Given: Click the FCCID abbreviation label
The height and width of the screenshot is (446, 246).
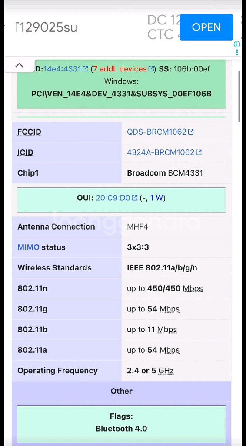Looking at the screenshot, I should coord(29,132).
